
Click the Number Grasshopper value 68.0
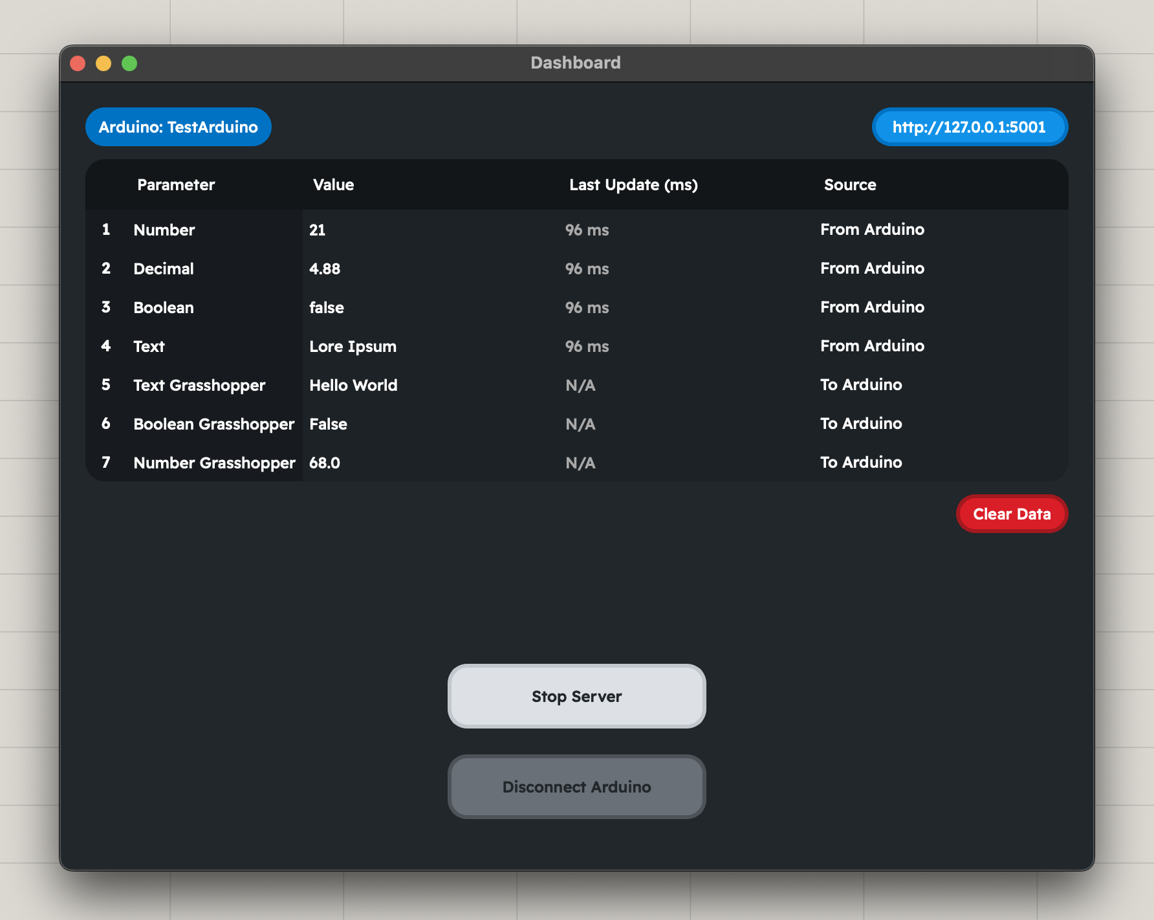point(325,463)
